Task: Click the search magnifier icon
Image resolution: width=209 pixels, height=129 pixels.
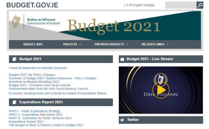Action: click(x=200, y=5)
